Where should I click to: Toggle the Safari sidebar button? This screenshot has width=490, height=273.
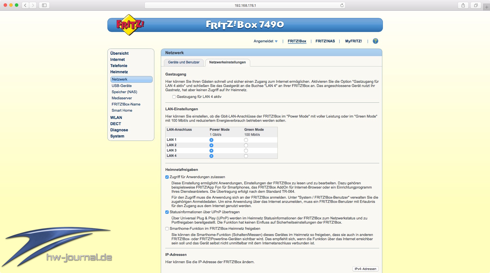44,5
